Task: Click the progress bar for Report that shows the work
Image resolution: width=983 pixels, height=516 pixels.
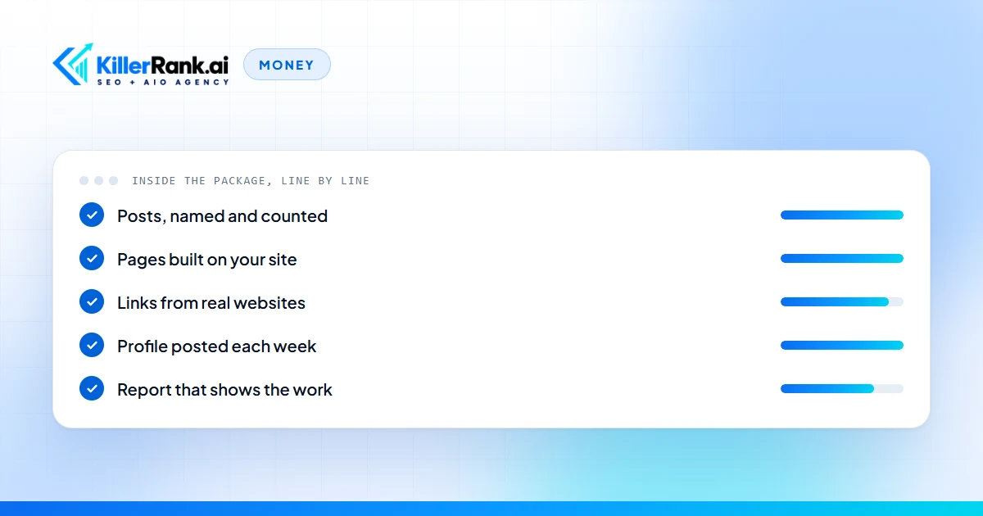Action: 842,389
